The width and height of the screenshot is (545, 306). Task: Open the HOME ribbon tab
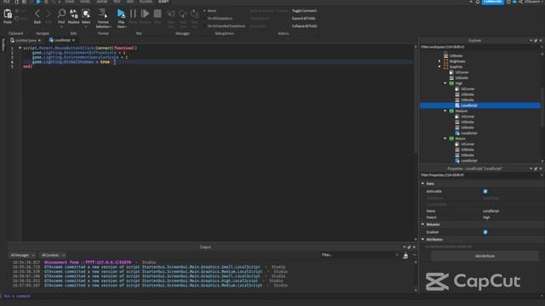(70, 2)
